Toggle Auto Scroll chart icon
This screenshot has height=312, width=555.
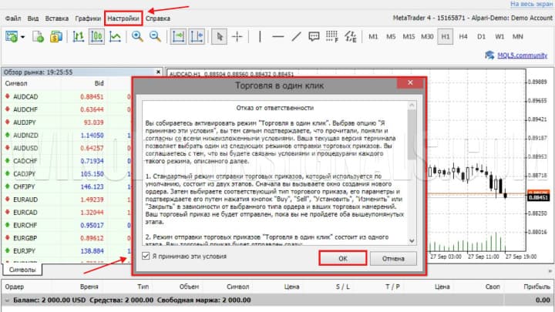178,36
